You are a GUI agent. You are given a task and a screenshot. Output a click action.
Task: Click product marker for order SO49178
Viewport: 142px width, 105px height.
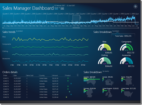(x=71, y=95)
